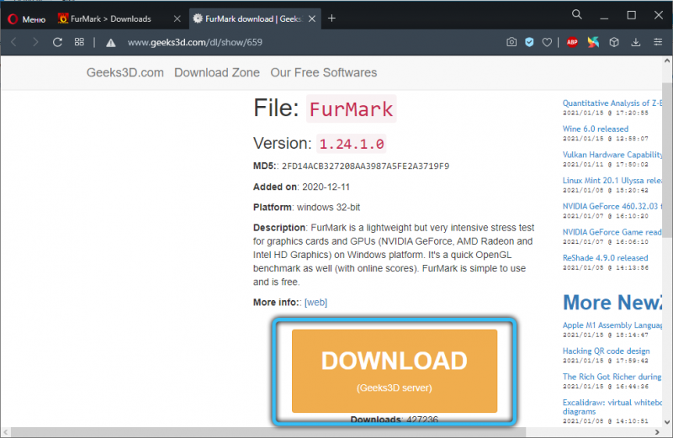Click the tab search magnifier icon
The height and width of the screenshot is (438, 673).
[x=577, y=14]
